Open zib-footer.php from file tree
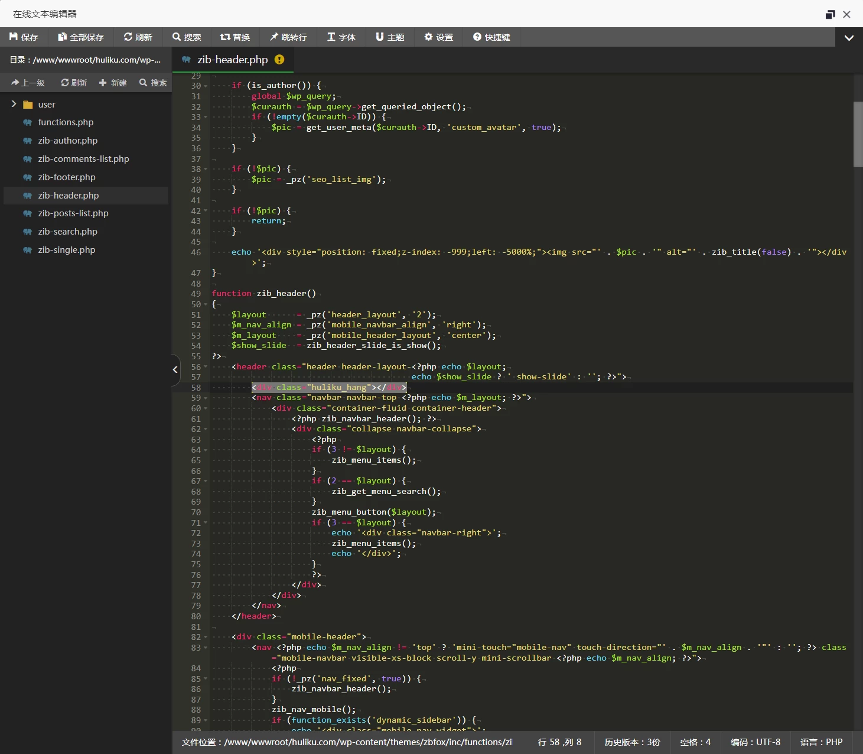863x754 pixels. [x=67, y=177]
